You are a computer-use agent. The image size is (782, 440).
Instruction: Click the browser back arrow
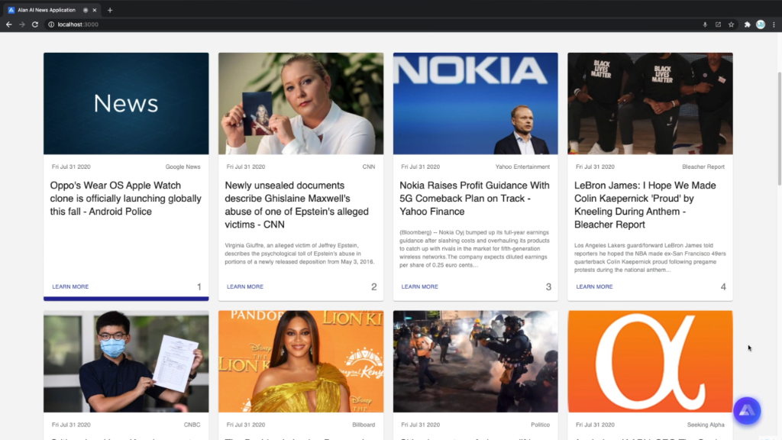coord(9,24)
